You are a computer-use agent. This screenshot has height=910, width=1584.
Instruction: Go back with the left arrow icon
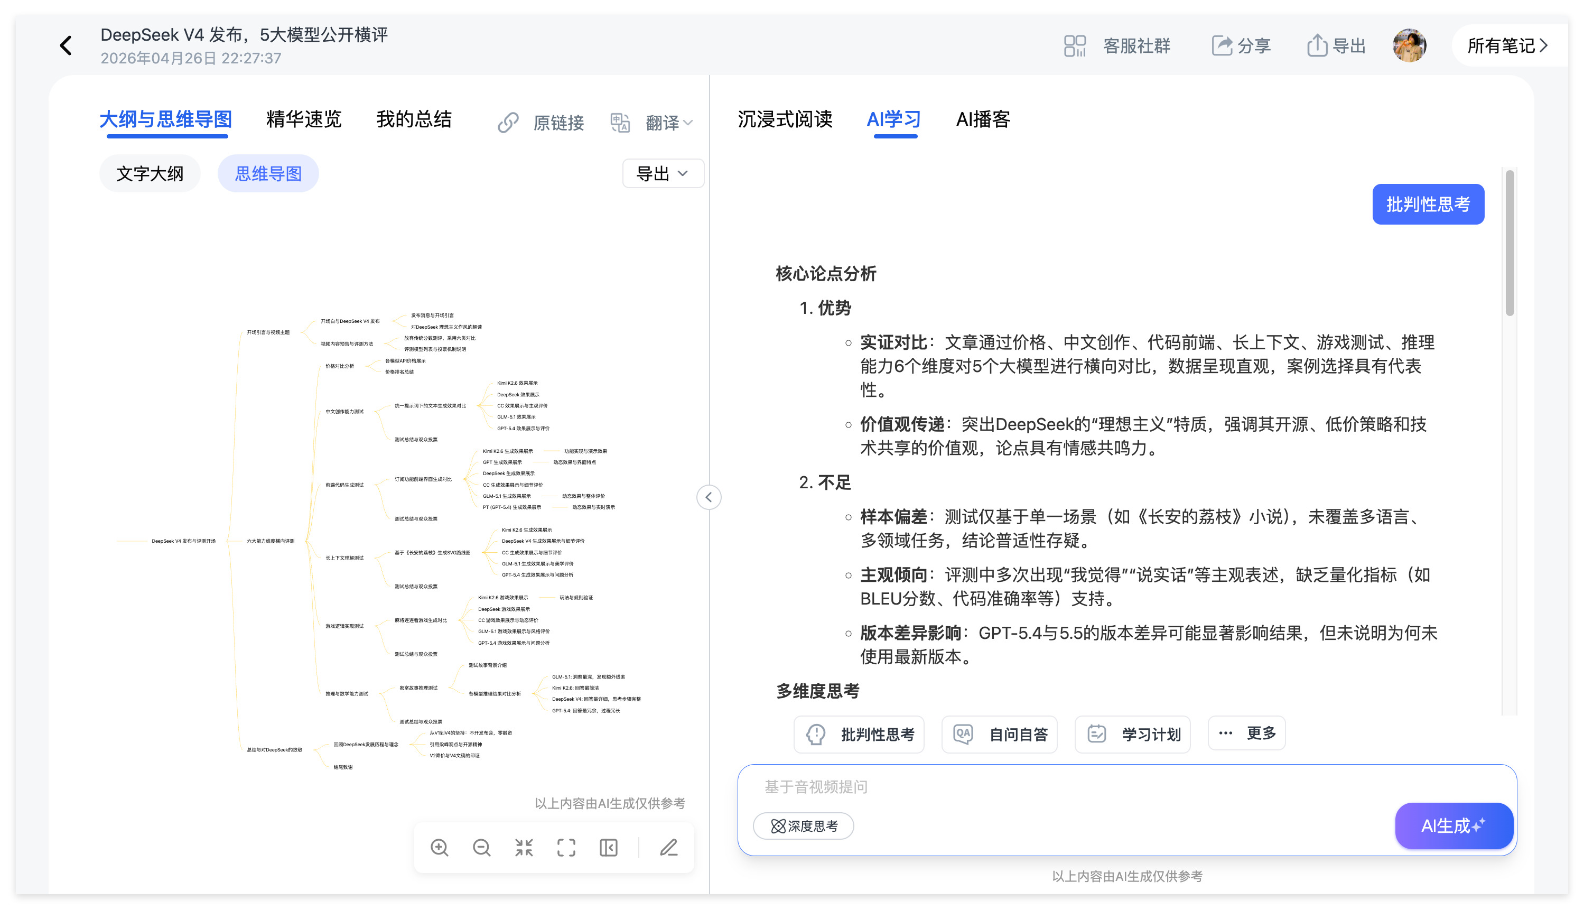(66, 45)
